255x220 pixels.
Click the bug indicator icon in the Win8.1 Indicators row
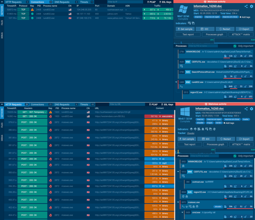(203, 129)
